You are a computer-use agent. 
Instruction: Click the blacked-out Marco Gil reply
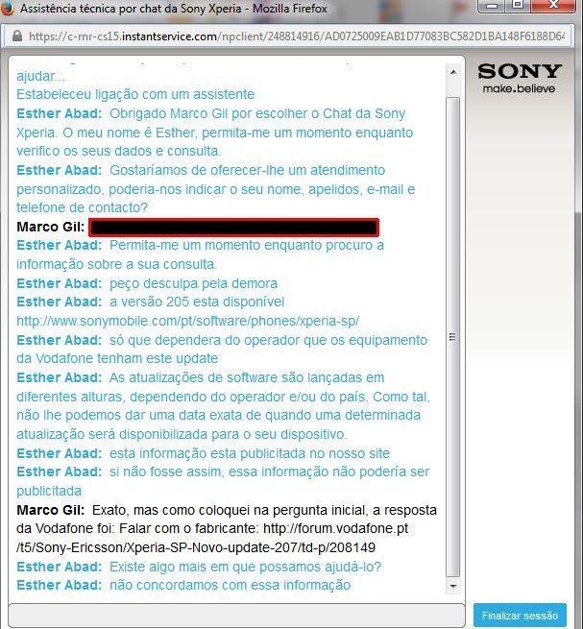[233, 228]
